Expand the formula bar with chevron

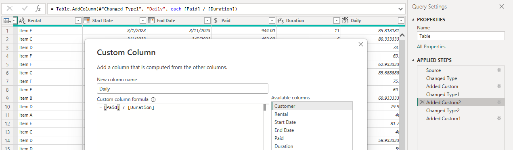click(401, 8)
